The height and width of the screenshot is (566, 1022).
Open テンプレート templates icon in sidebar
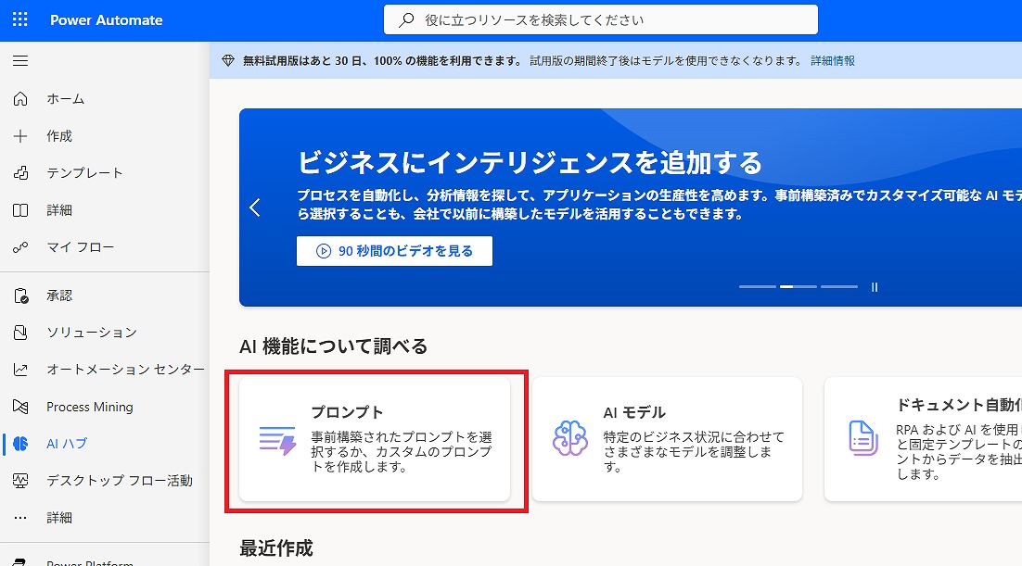pos(20,173)
